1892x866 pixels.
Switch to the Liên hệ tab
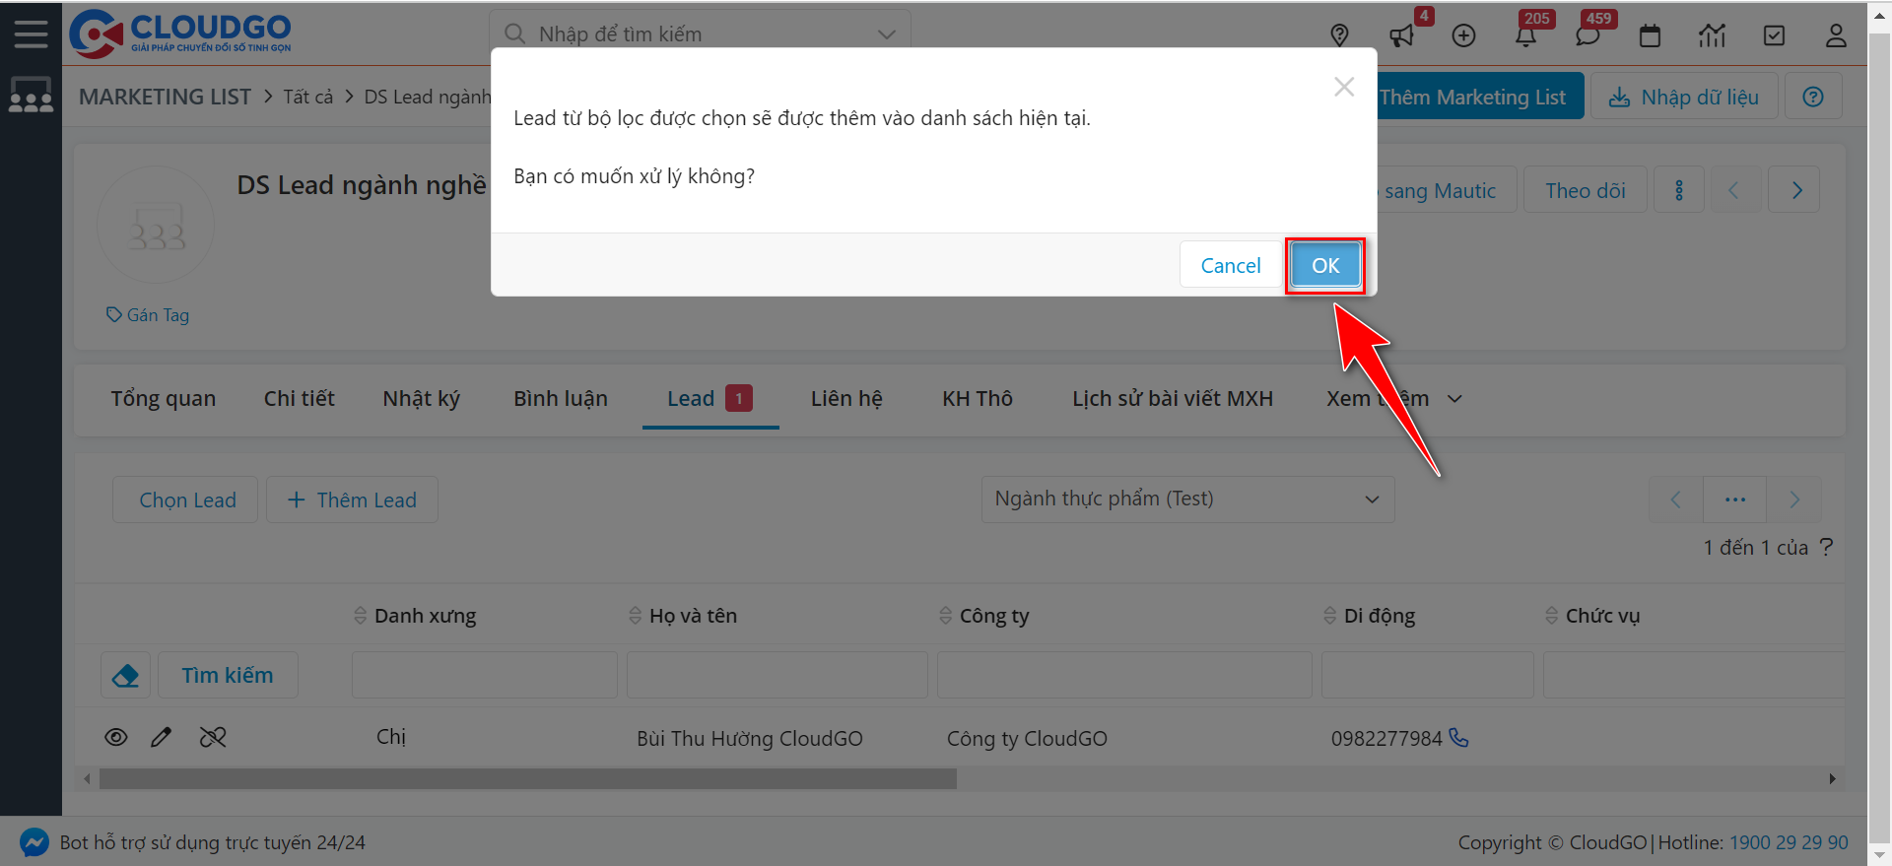coord(846,399)
